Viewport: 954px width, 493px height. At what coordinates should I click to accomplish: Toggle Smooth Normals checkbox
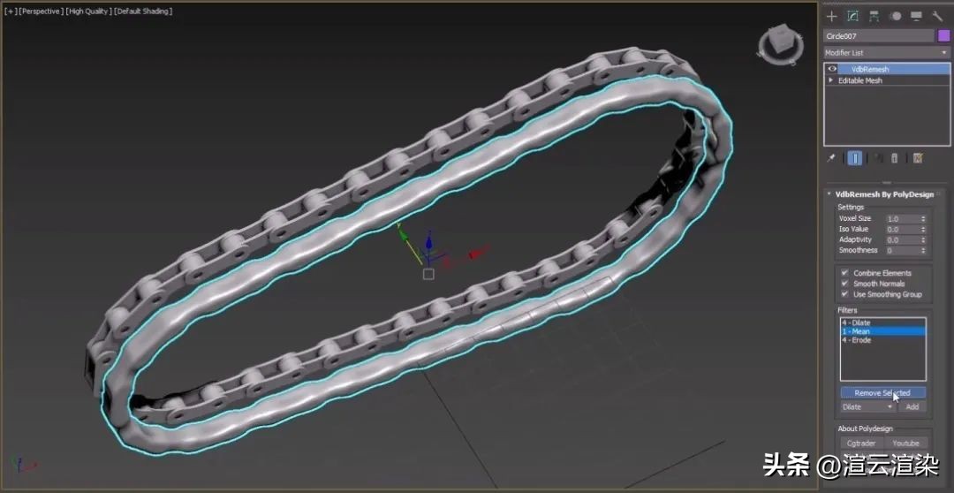tap(844, 284)
